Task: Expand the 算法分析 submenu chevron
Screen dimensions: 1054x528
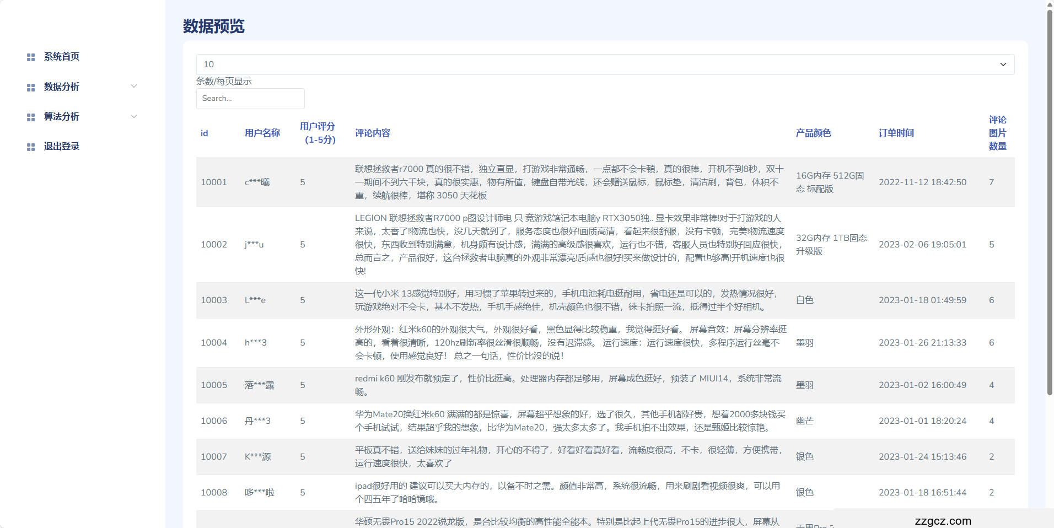Action: [x=133, y=116]
